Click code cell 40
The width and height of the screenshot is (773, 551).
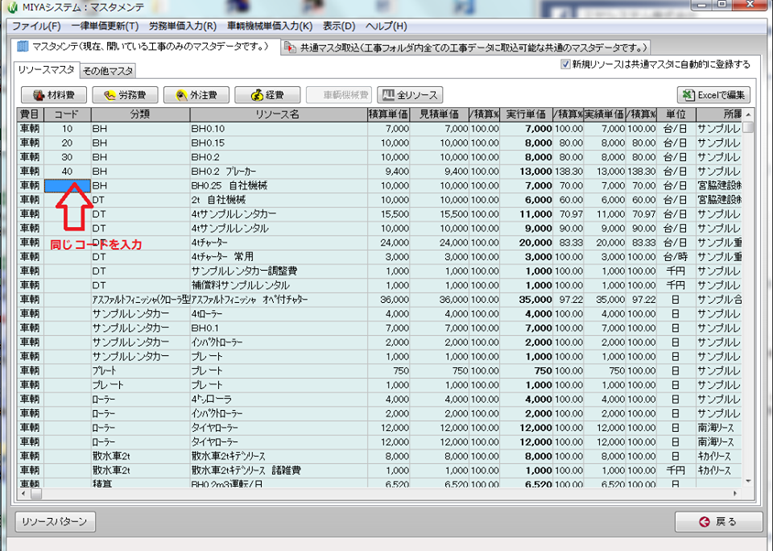(x=68, y=172)
